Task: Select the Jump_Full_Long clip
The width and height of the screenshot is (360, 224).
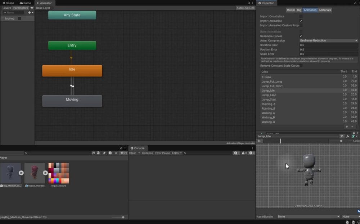Action: (x=309, y=82)
